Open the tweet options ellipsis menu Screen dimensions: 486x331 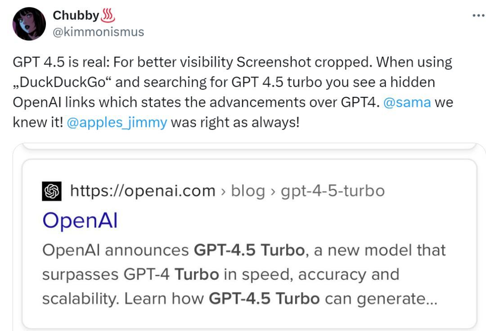(477, 15)
